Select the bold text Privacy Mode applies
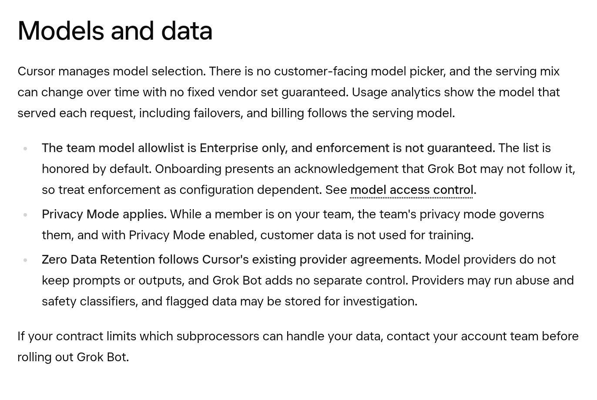Screen dimensions: 597x400 (104, 214)
